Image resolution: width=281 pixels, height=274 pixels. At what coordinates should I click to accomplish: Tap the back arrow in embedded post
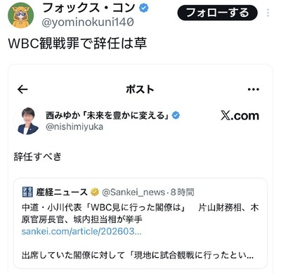[22, 89]
